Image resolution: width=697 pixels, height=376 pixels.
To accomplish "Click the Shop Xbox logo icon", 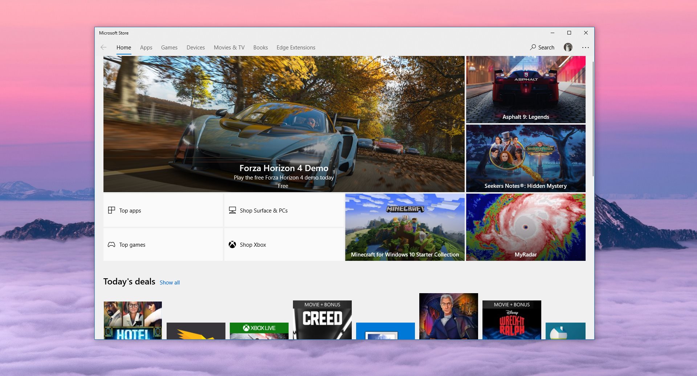I will (232, 244).
